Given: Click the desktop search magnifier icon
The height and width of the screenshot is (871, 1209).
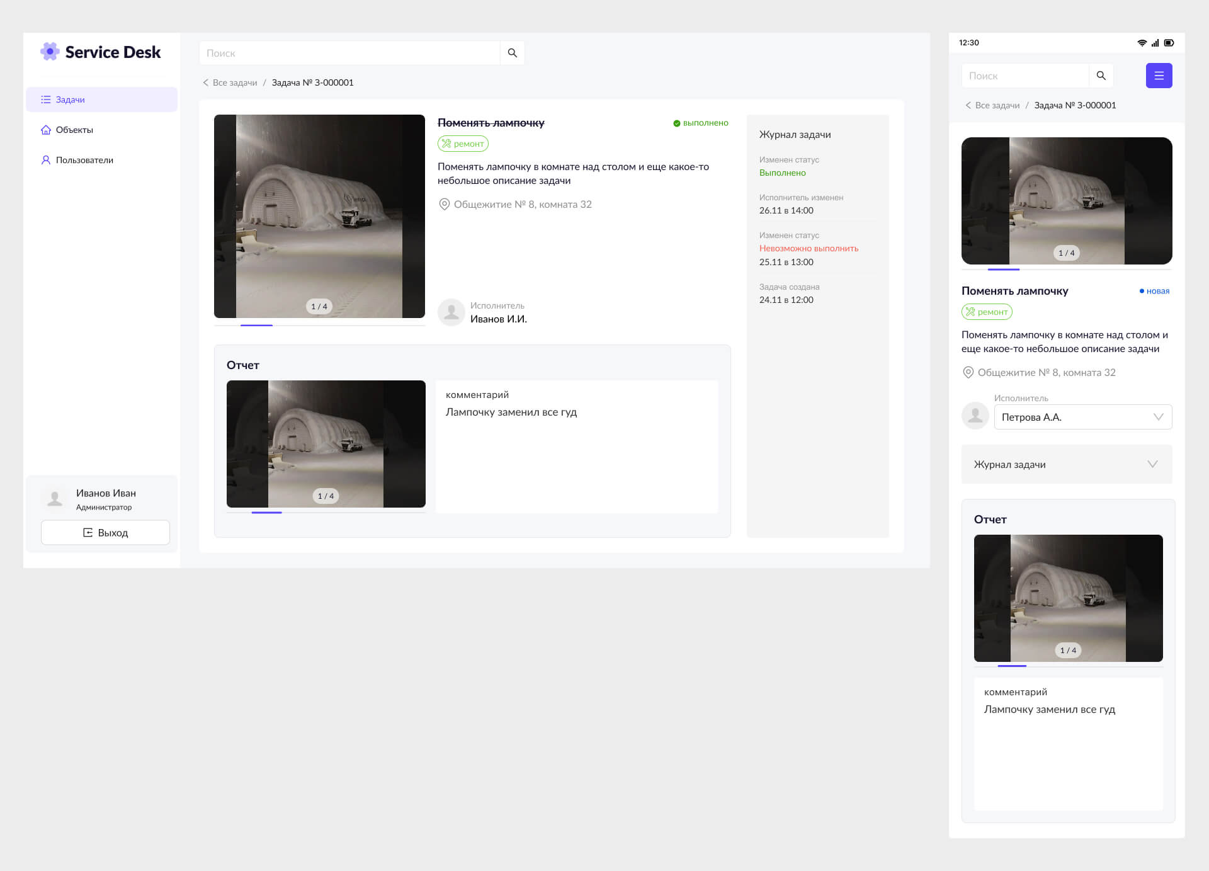Looking at the screenshot, I should [x=512, y=53].
